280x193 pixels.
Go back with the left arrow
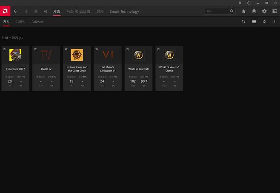tap(16, 11)
